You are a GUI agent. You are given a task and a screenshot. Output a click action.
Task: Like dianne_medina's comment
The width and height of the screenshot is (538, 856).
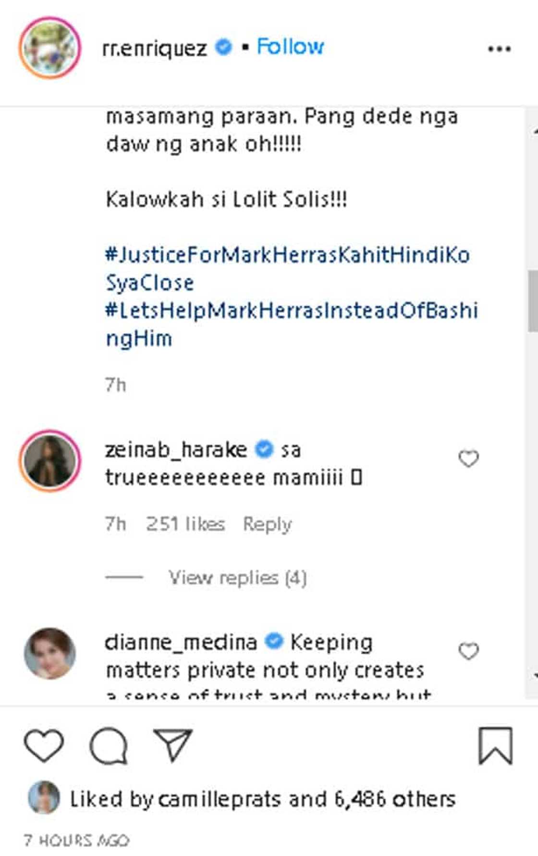click(x=468, y=651)
